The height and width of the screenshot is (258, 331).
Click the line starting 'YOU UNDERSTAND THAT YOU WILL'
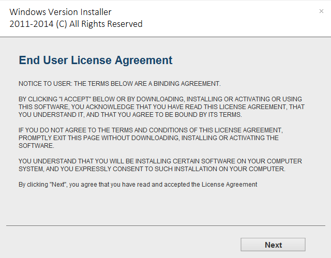[160, 161]
